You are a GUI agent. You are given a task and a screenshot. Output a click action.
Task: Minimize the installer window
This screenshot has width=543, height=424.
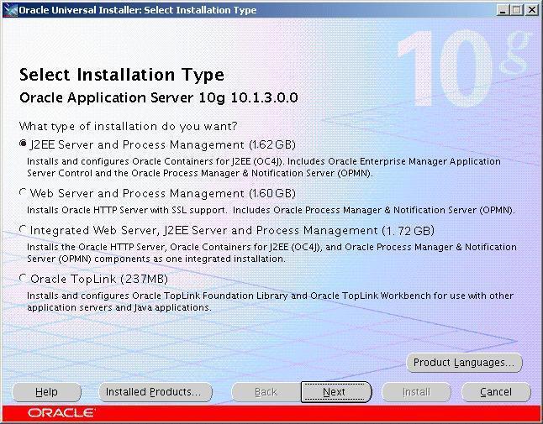(503, 10)
